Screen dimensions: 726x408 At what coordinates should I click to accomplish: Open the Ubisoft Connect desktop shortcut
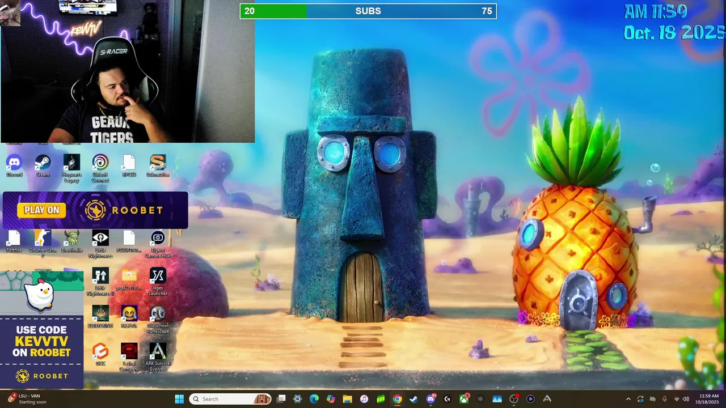coord(100,168)
